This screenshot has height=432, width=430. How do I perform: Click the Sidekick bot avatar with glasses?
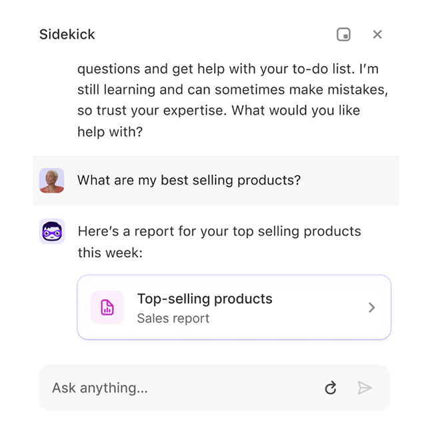point(51,231)
